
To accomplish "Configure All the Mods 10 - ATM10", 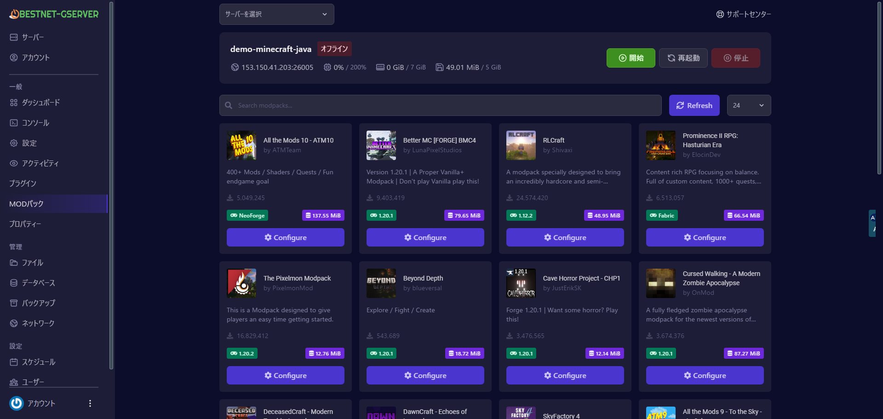I will [286, 237].
